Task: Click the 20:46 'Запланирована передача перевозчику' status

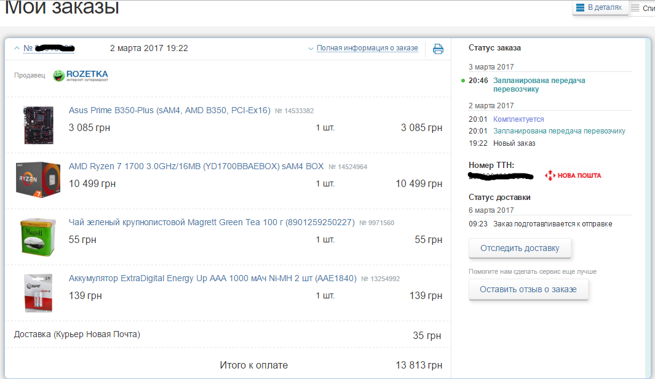Action: click(x=539, y=84)
